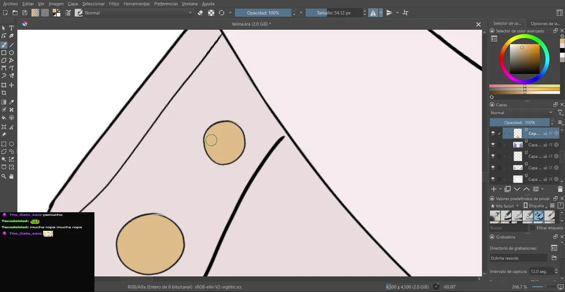This screenshot has height=292, width=565.
Task: Toggle preserve alpha checkerboard button
Action: pyautogui.click(x=211, y=13)
